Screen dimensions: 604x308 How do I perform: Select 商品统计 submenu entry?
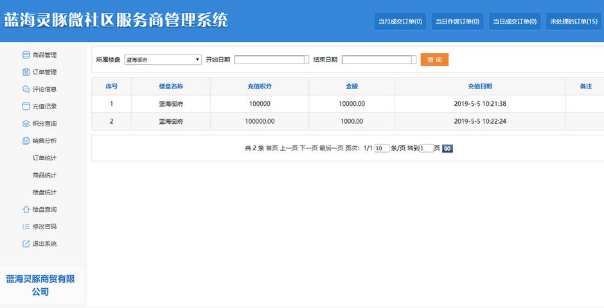(44, 175)
